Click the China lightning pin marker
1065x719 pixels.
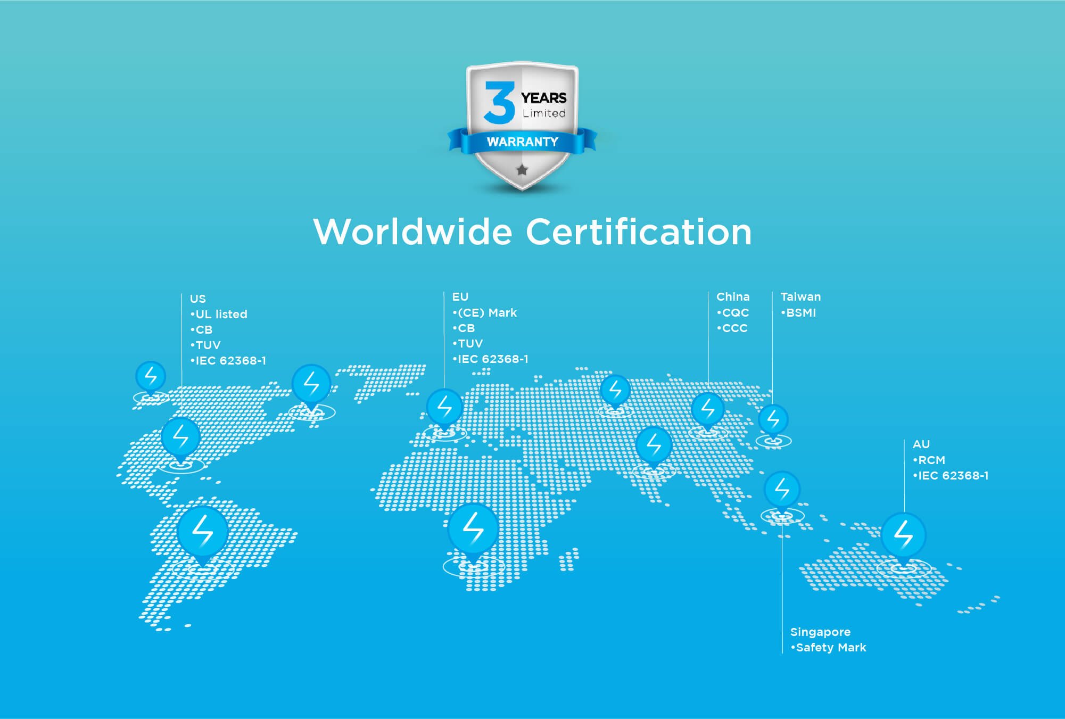(707, 409)
